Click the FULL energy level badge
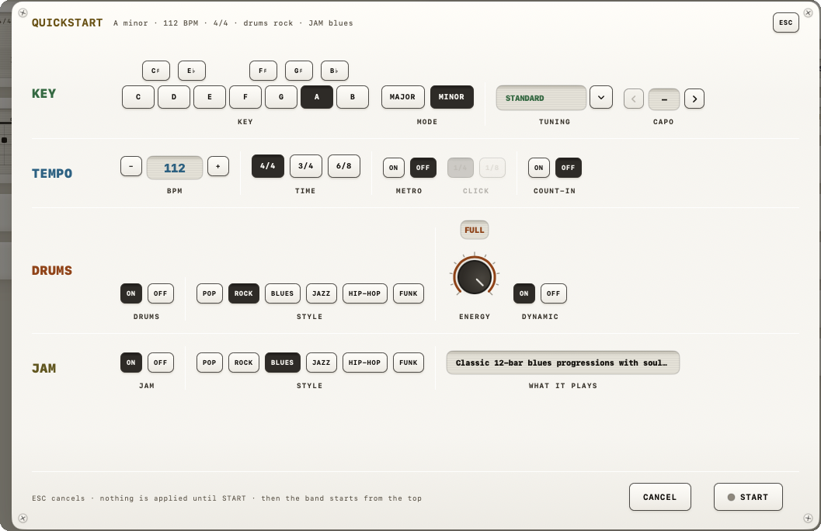 click(x=475, y=231)
